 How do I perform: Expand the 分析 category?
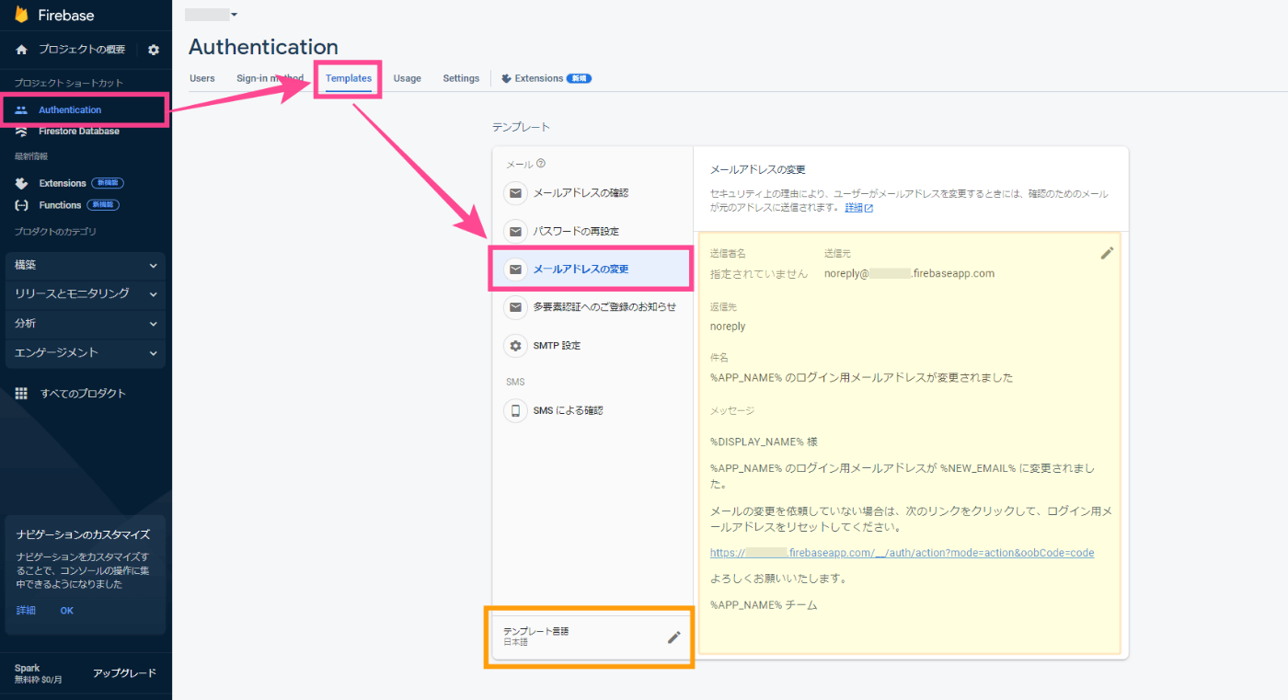[86, 324]
